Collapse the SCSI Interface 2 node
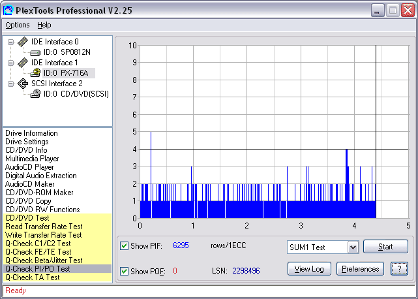This screenshot has height=299, width=418. pos(10,84)
